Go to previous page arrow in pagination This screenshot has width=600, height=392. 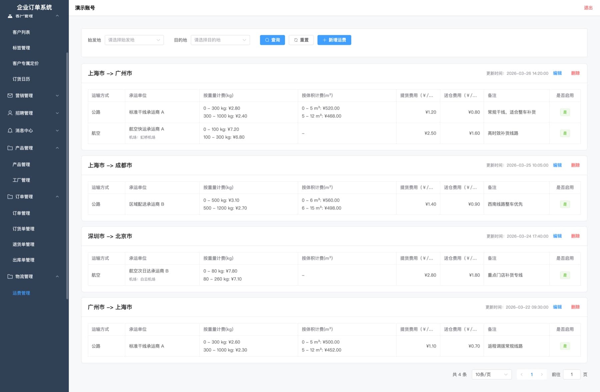(x=522, y=374)
